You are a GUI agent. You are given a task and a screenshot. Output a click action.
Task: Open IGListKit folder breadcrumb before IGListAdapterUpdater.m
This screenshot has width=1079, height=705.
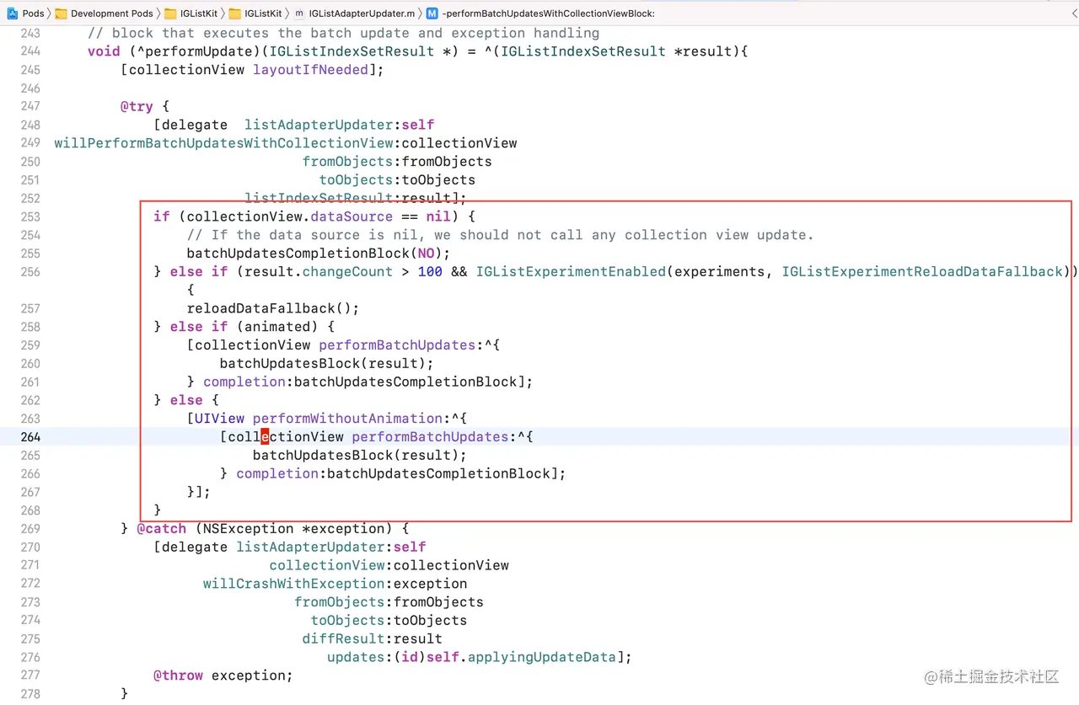pos(256,13)
